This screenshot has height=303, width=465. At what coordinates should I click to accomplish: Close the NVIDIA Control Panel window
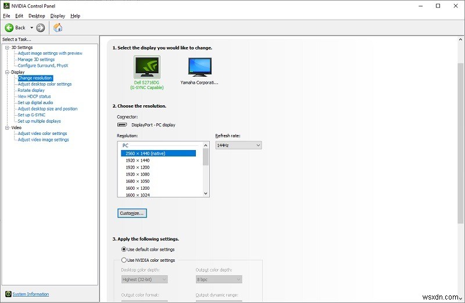(x=456, y=6)
